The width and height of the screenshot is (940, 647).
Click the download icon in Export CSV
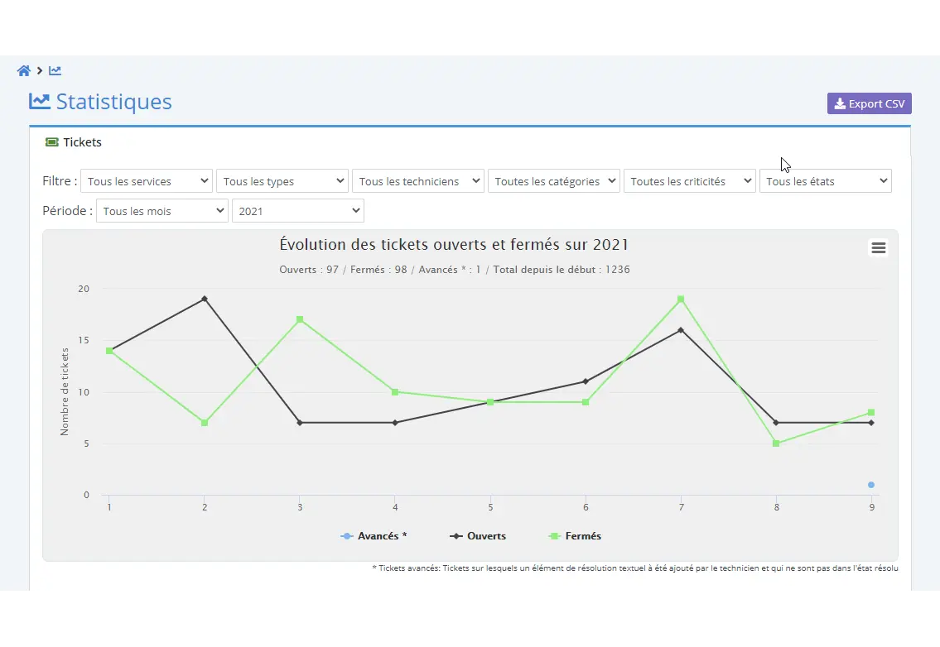coord(840,103)
